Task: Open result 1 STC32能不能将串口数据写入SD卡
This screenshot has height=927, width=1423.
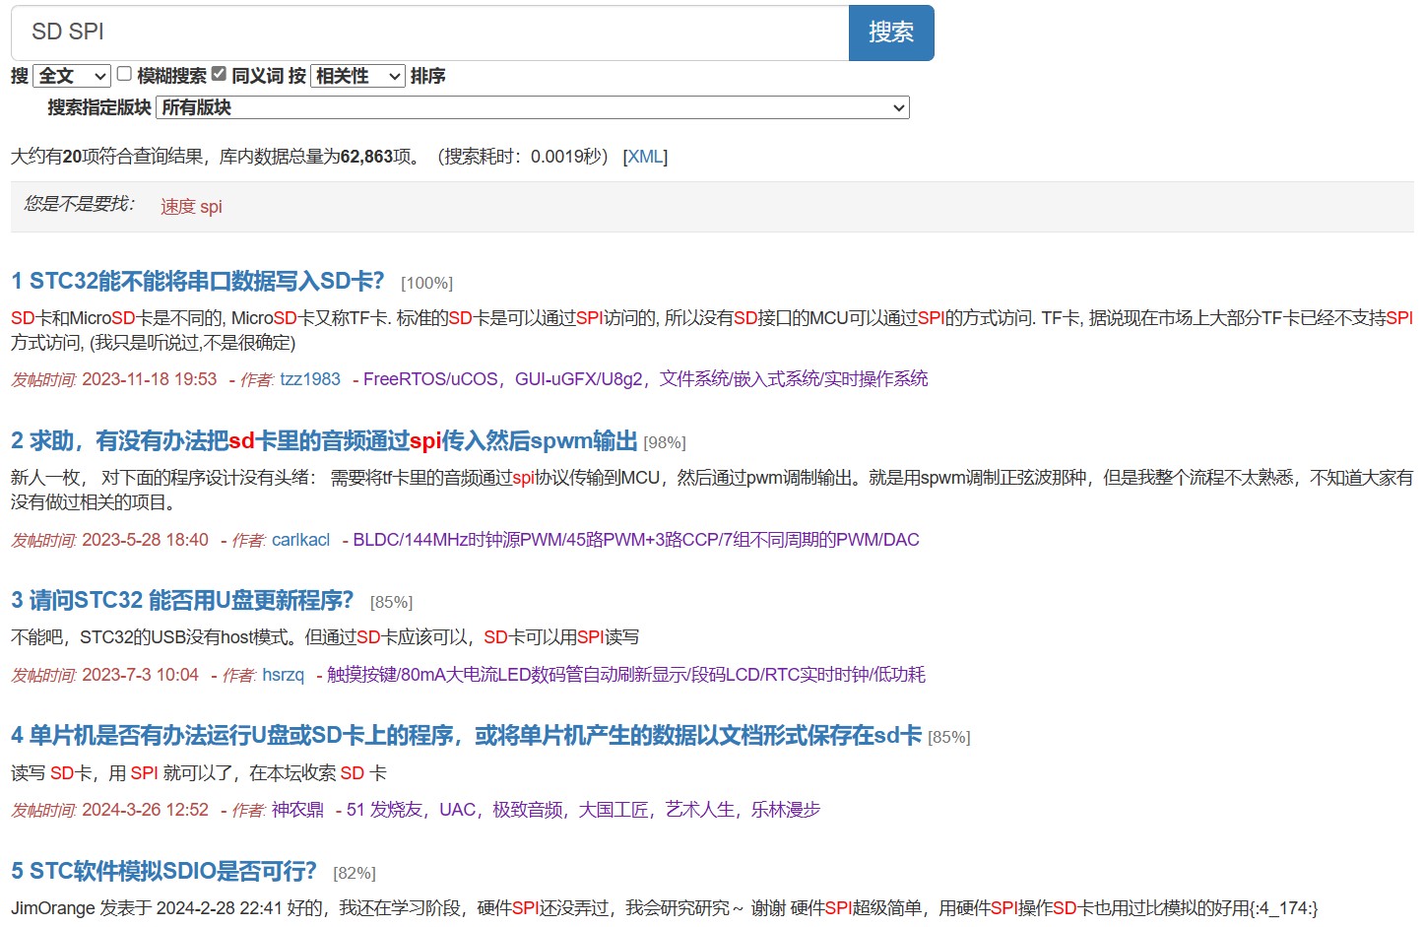Action: (197, 281)
